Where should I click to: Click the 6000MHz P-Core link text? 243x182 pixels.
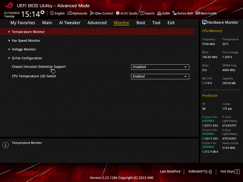click(208, 121)
